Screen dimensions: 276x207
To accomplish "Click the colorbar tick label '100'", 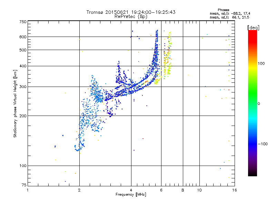I will click(x=261, y=63).
